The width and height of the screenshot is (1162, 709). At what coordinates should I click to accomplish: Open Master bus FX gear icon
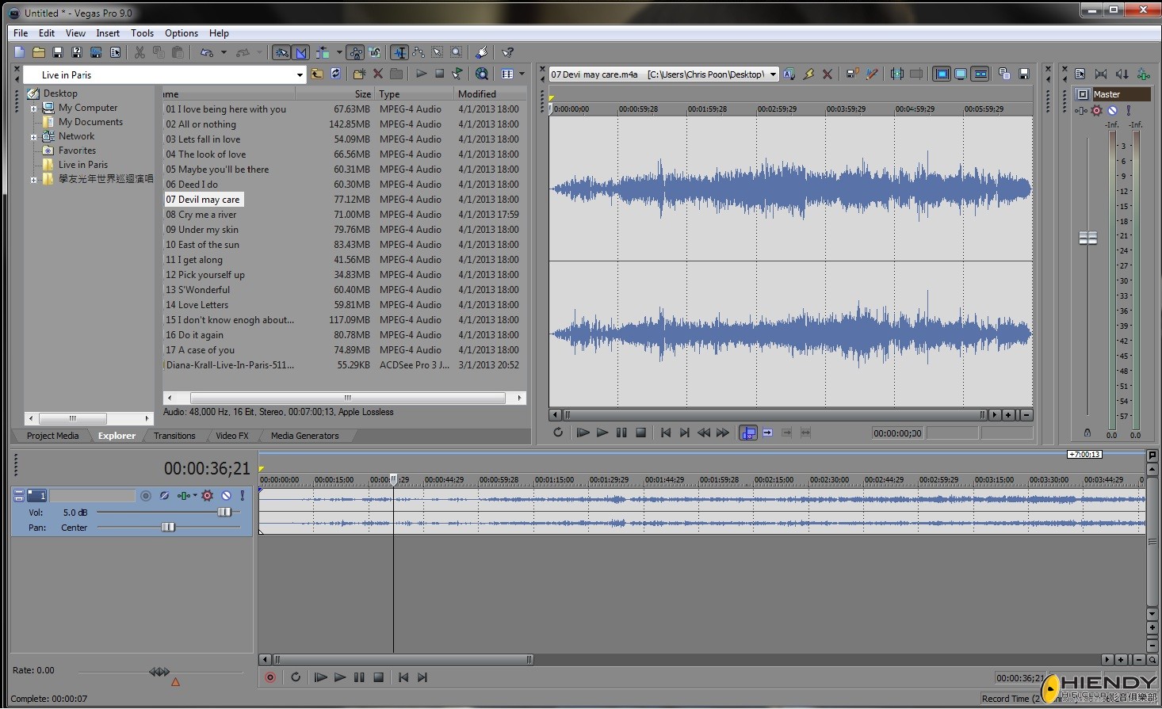(x=1097, y=111)
